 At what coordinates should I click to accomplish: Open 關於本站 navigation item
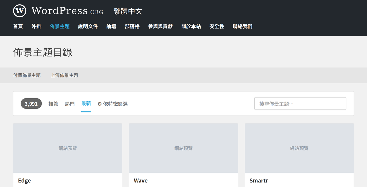(x=191, y=27)
